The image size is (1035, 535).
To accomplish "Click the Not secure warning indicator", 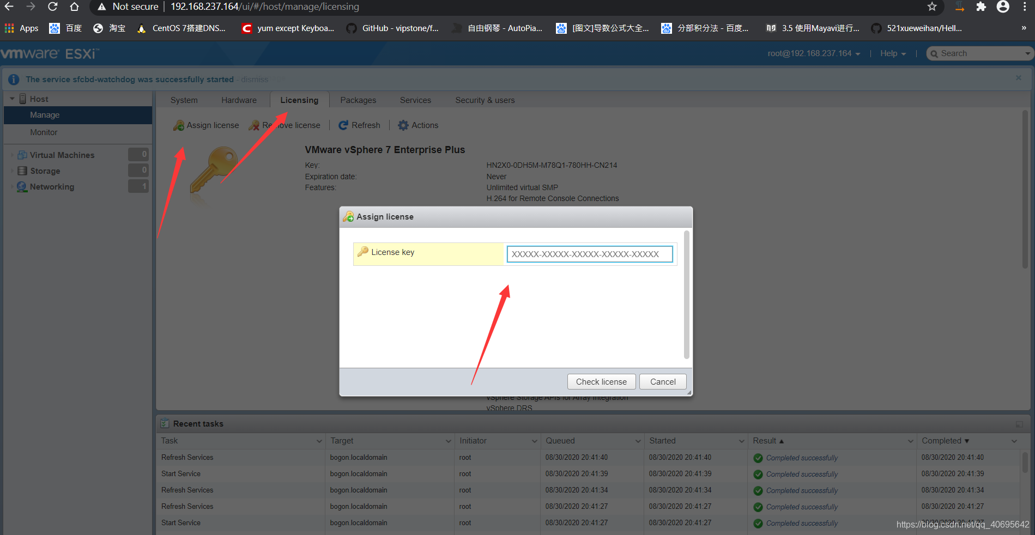I will 128,7.
